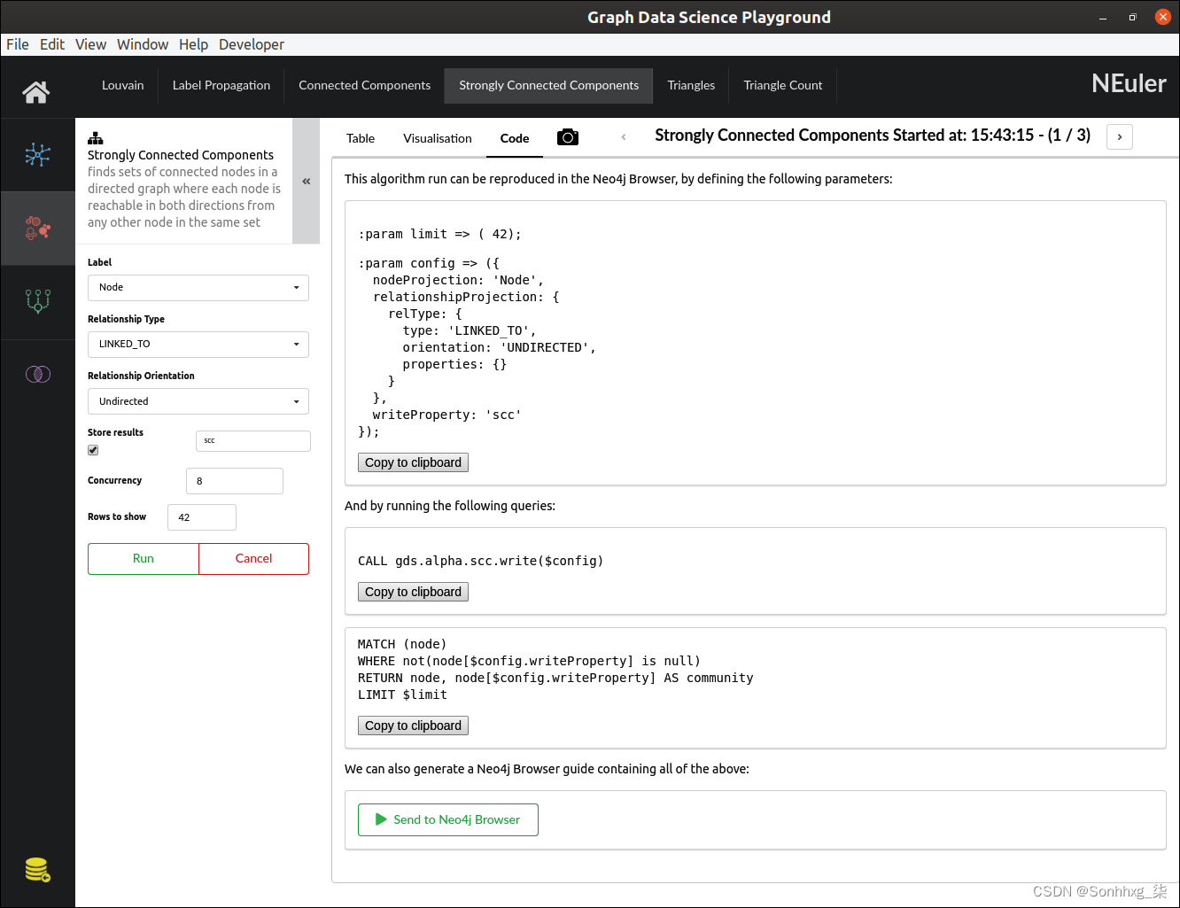Go to previous algorithm run
Viewport: 1180px width, 908px height.
[624, 136]
